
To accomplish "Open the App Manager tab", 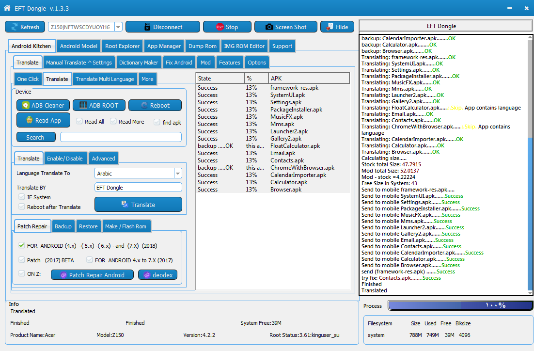I will [164, 46].
